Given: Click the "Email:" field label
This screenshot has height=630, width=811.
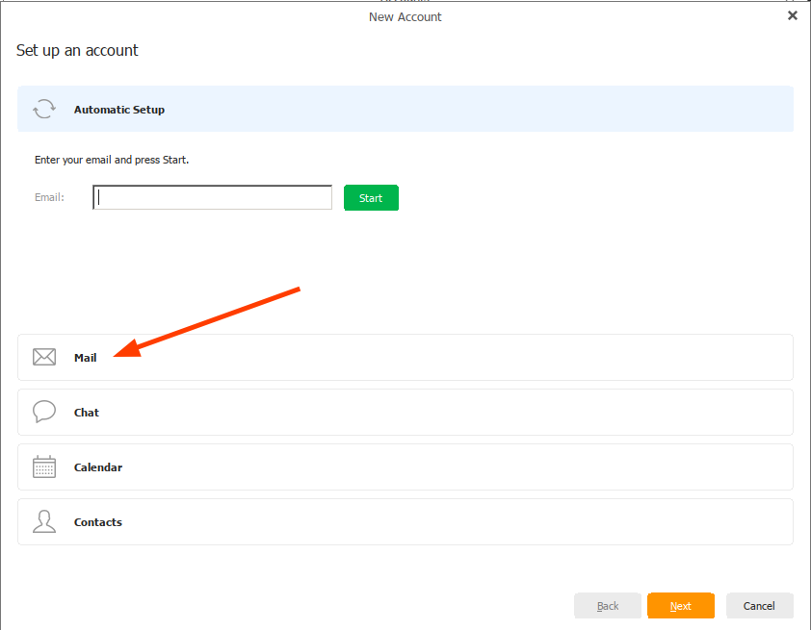Looking at the screenshot, I should (49, 198).
